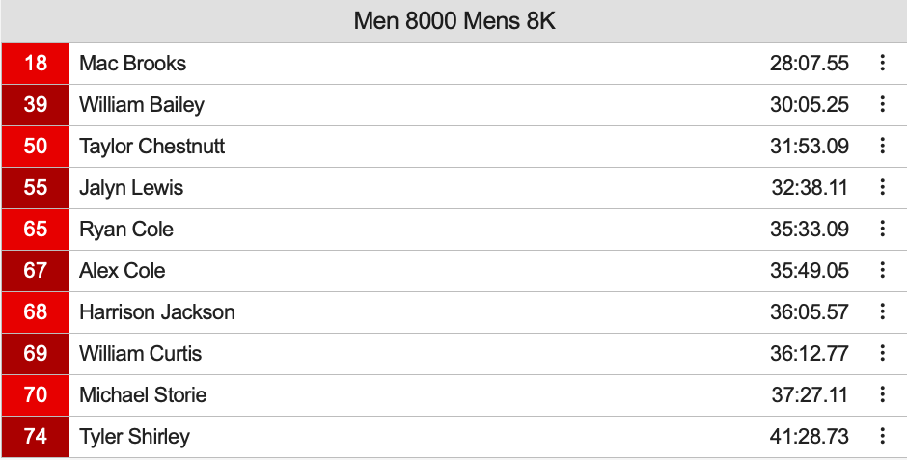
Task: Open the three-dot menu for Tyler Shirley
Action: coord(882,437)
